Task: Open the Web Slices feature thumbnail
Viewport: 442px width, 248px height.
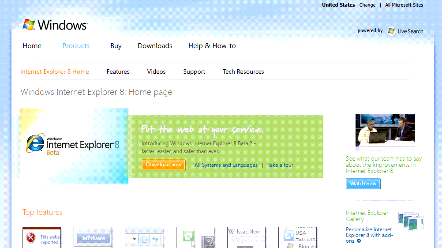Action: click(195, 237)
